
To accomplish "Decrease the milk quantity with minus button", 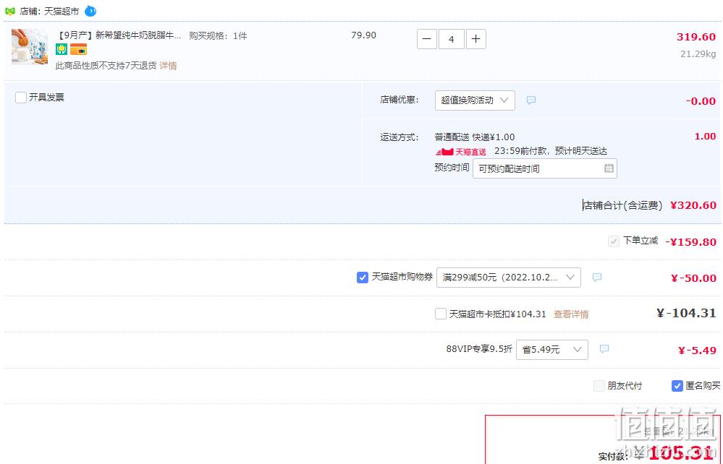I will coord(426,39).
